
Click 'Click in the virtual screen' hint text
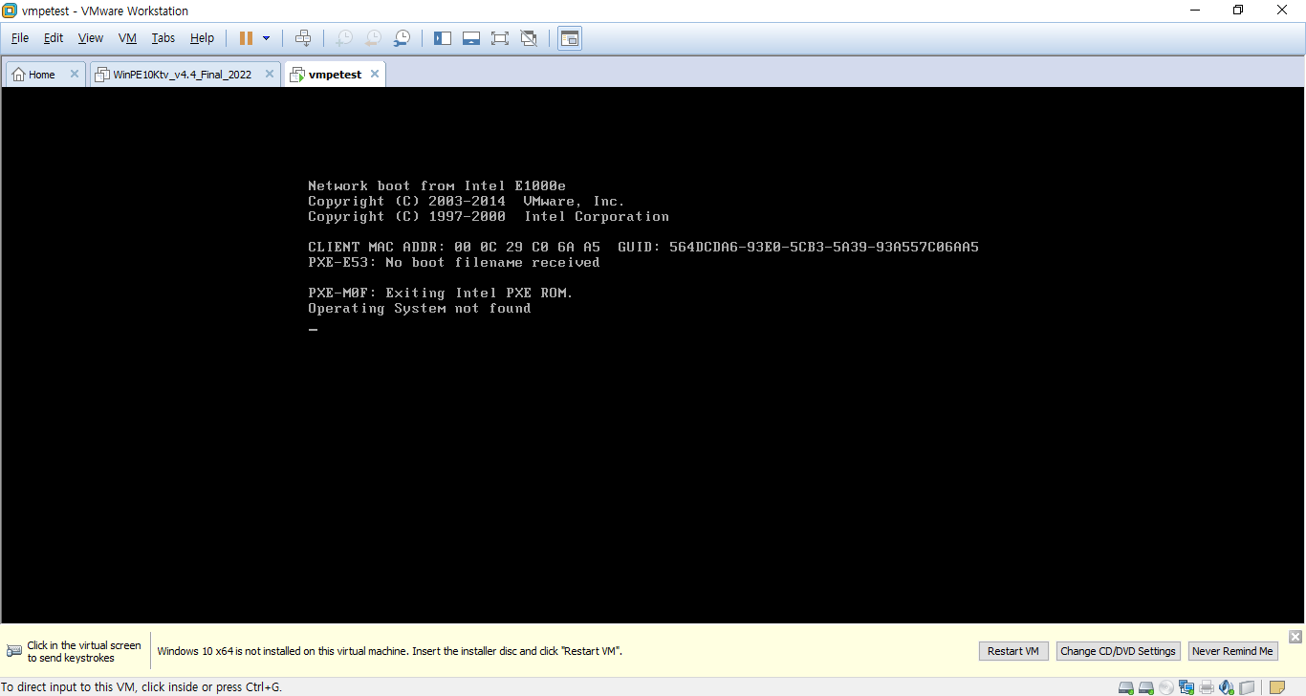(x=84, y=651)
